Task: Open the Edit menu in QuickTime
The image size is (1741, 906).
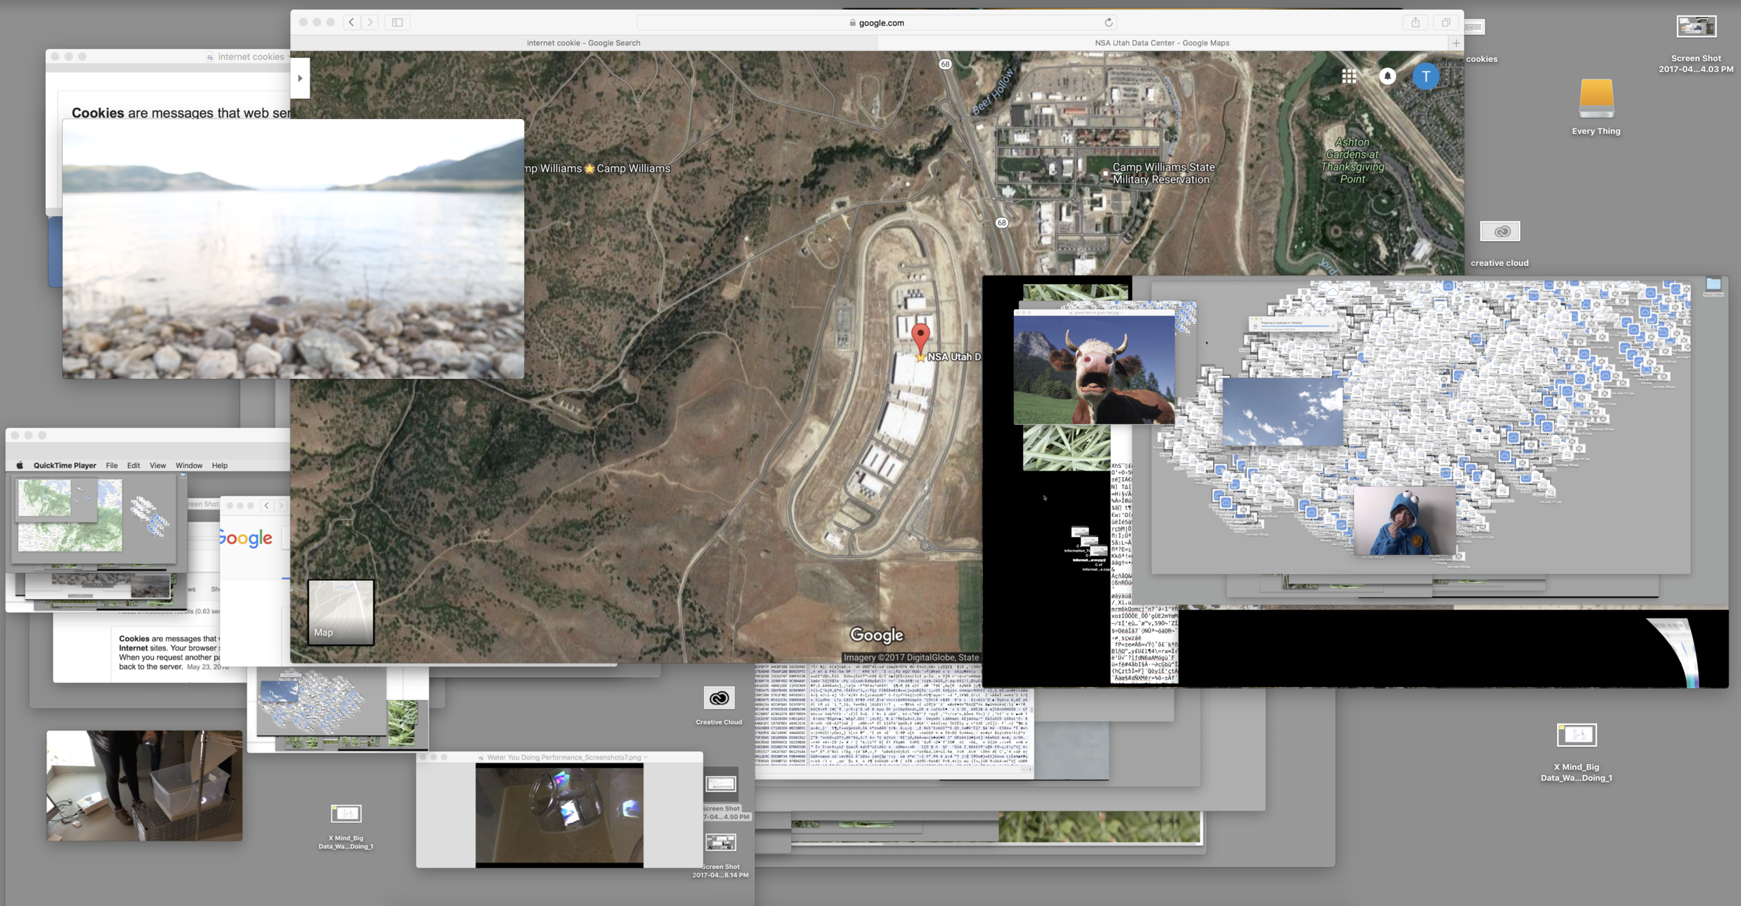Action: pyautogui.click(x=134, y=465)
